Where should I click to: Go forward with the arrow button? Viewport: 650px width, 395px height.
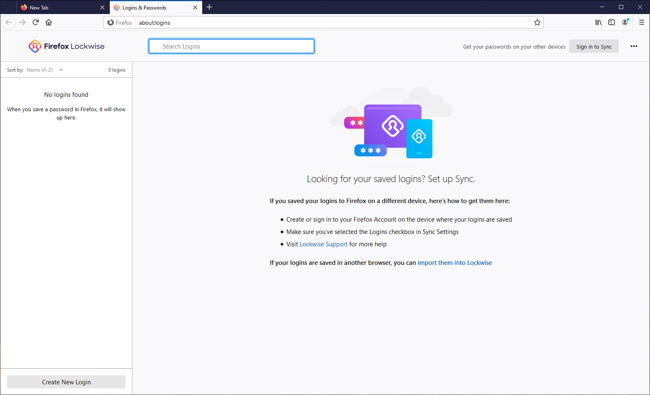point(22,22)
